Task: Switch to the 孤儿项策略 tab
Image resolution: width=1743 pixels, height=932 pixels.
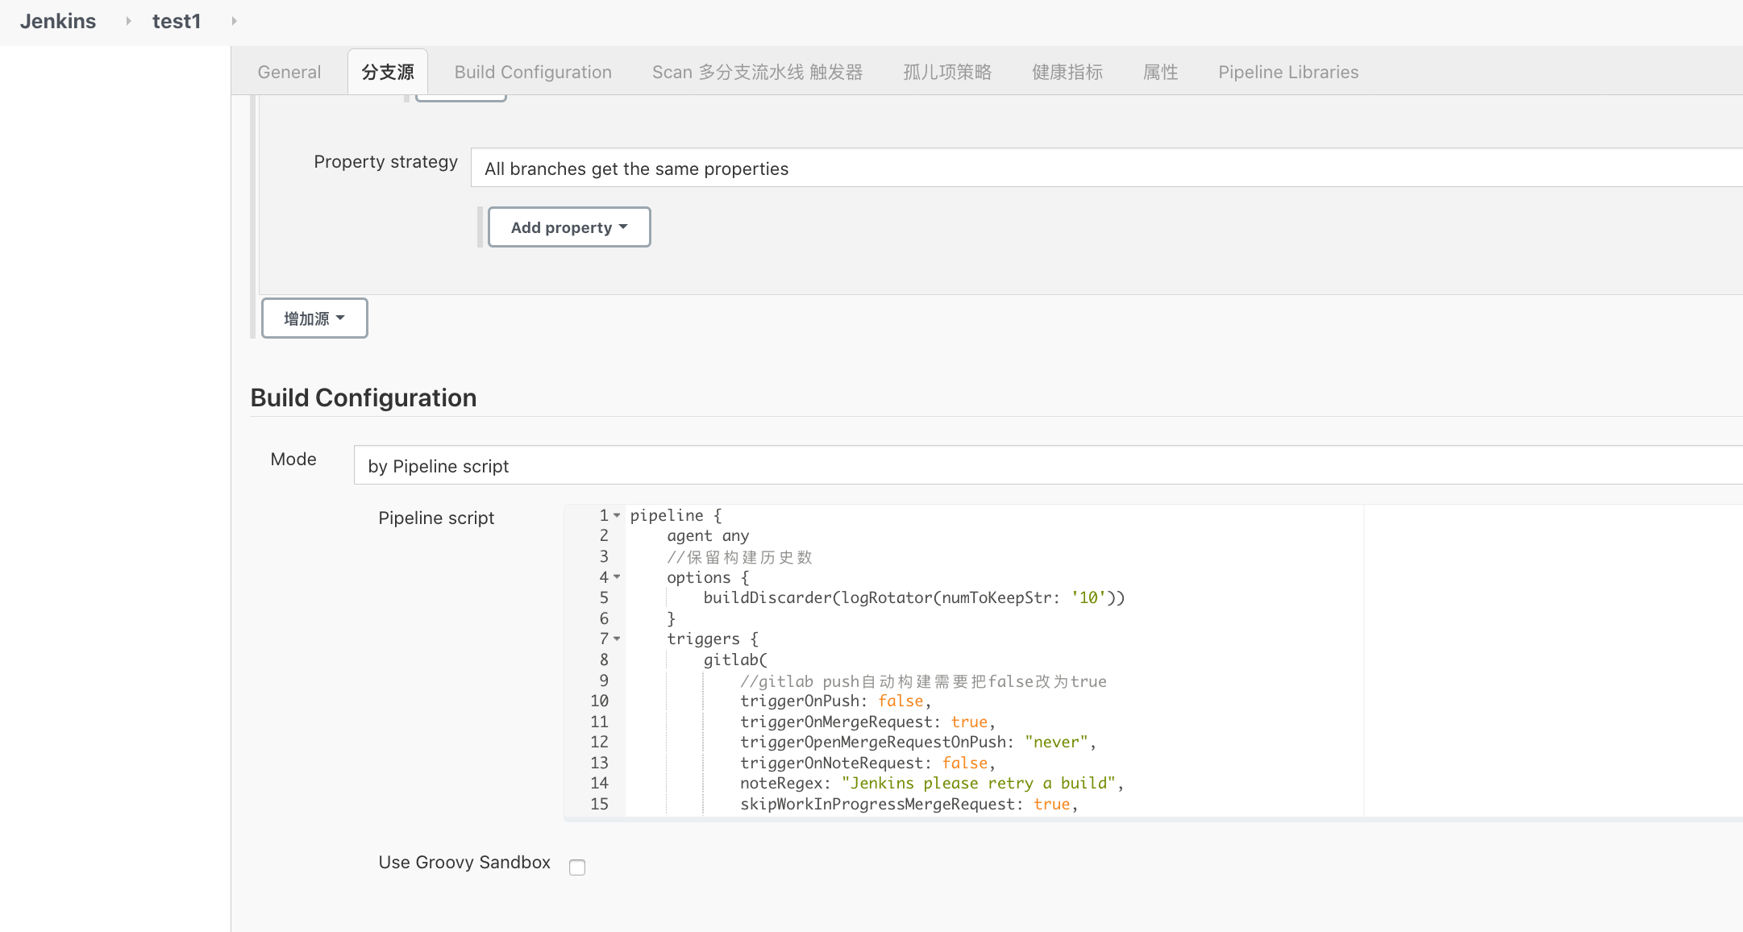Action: pyautogui.click(x=946, y=72)
